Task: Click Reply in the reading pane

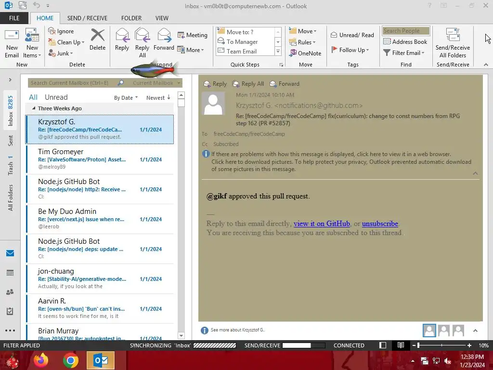Action: click(x=215, y=84)
